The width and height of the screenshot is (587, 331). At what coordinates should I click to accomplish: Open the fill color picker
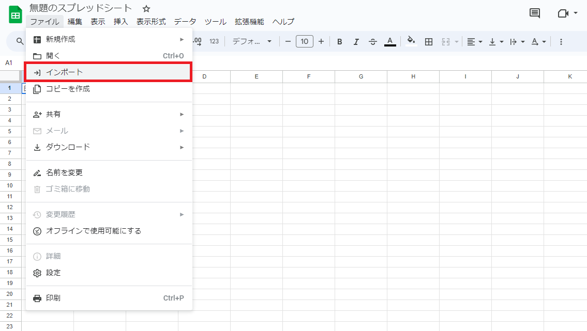click(411, 41)
